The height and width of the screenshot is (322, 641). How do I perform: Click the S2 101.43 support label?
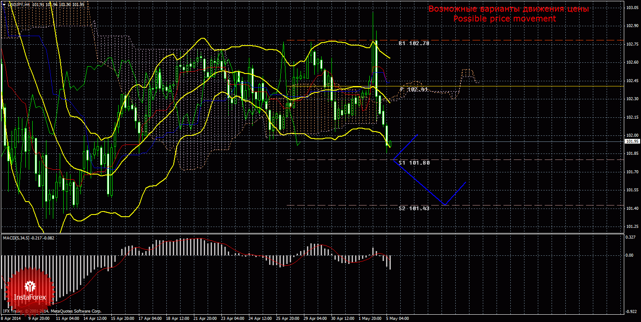tap(414, 208)
